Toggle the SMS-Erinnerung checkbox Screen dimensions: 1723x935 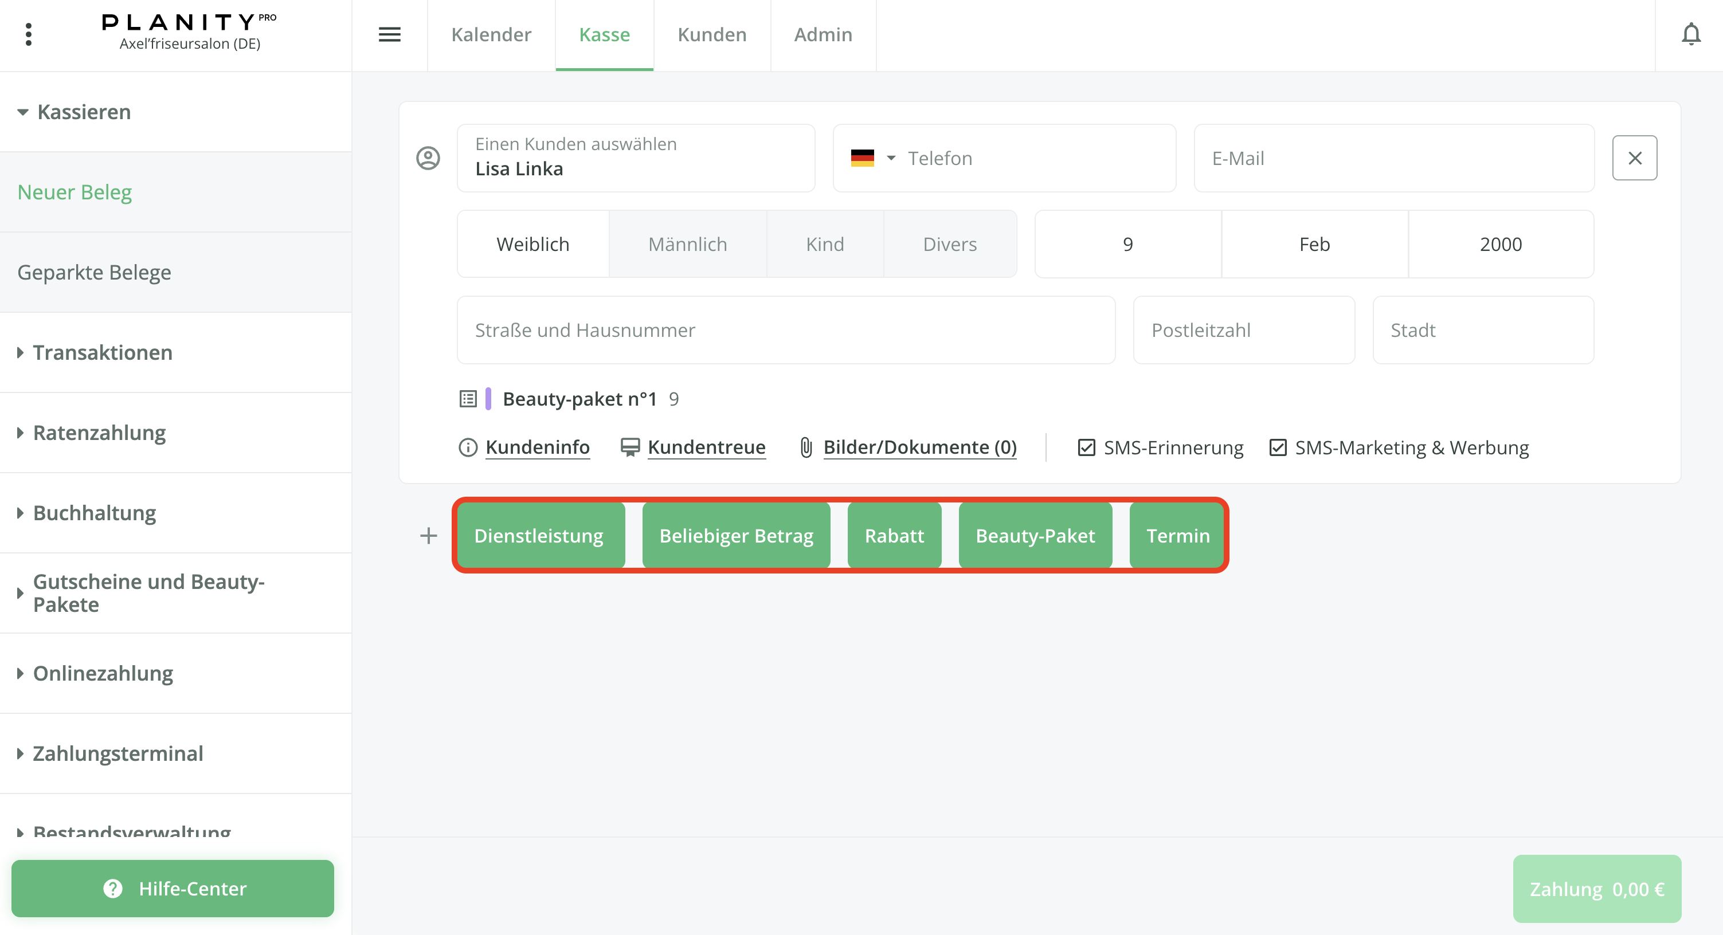tap(1086, 447)
